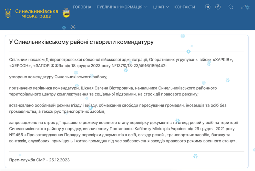Open the Facebook page icon

[218, 7]
